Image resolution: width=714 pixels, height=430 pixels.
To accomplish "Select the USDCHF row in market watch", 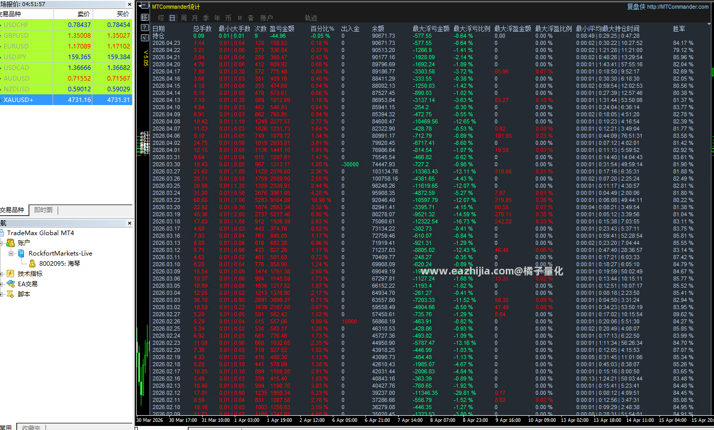I will 66,25.
